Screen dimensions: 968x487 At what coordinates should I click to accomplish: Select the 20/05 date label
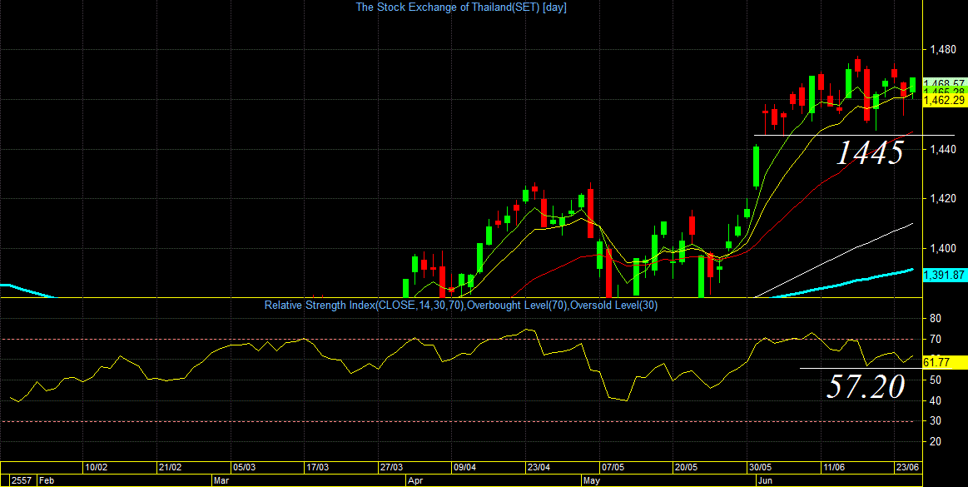pos(686,467)
